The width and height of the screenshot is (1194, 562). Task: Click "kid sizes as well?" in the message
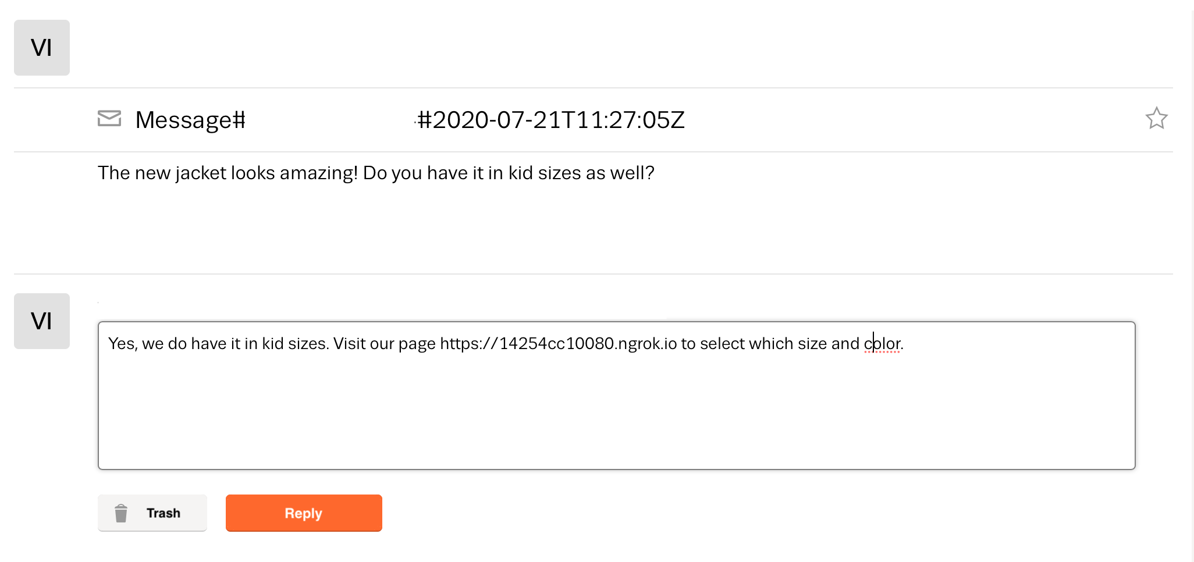pos(581,173)
